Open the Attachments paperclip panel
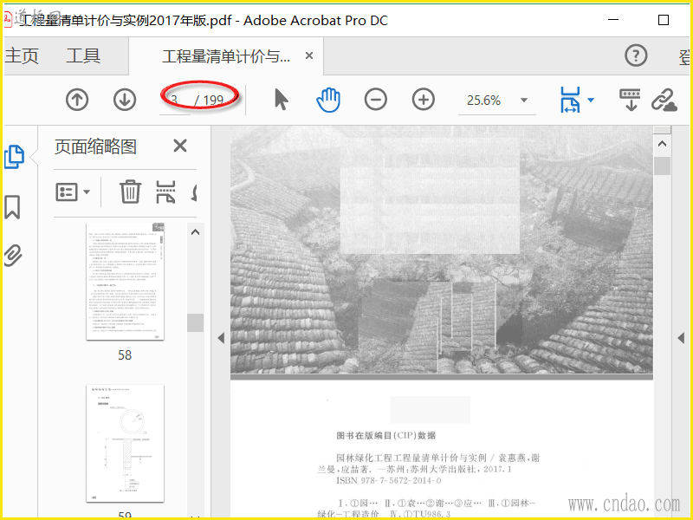 click(13, 255)
